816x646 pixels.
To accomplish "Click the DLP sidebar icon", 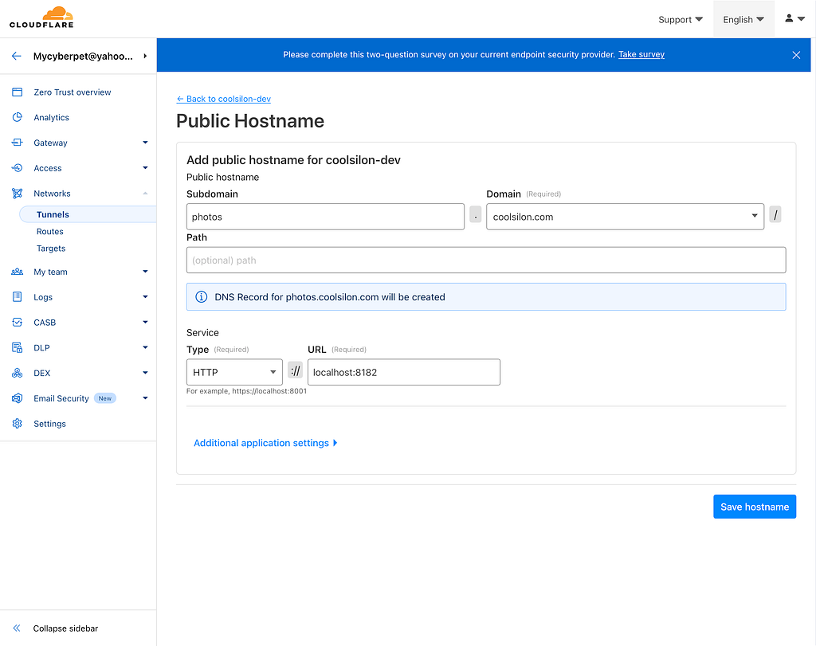I will 18,347.
